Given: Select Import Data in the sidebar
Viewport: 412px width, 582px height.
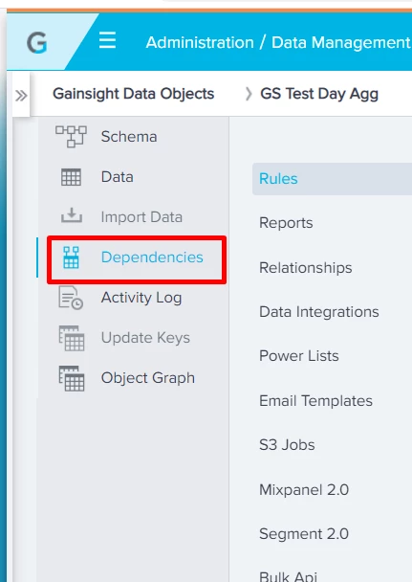Looking at the screenshot, I should pyautogui.click(x=141, y=217).
